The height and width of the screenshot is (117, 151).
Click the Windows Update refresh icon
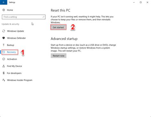4,31
